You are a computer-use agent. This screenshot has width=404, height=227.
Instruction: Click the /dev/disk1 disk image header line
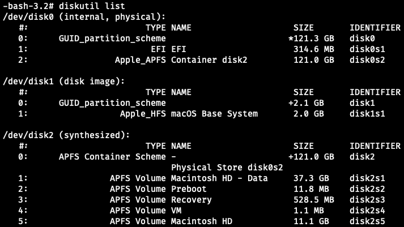64,81
